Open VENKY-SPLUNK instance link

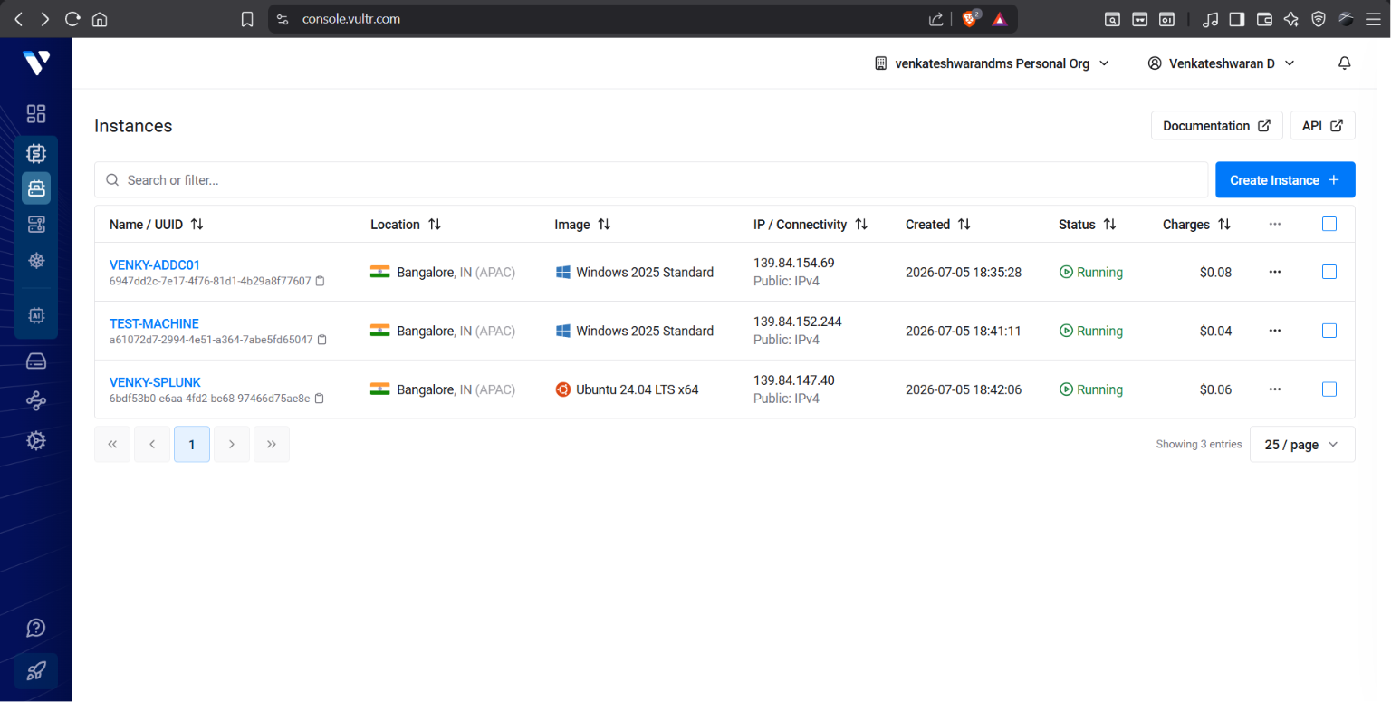tap(155, 382)
